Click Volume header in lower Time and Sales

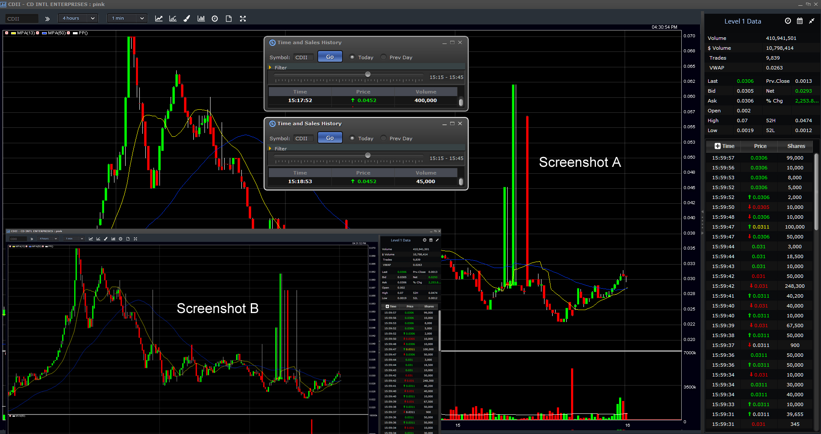click(426, 173)
